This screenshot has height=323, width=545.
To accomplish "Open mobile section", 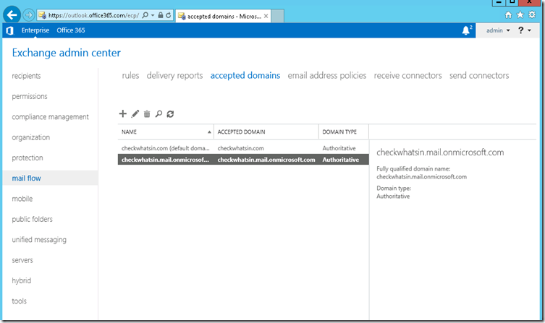I will (22, 199).
